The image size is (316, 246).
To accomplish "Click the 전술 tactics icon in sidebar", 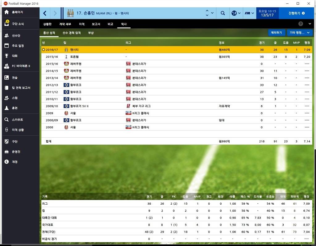I will coord(6,77).
